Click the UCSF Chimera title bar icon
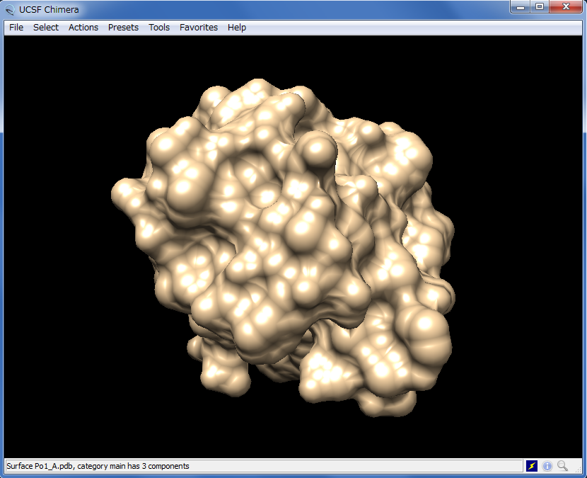Screen dimensions: 587x478 10,10
